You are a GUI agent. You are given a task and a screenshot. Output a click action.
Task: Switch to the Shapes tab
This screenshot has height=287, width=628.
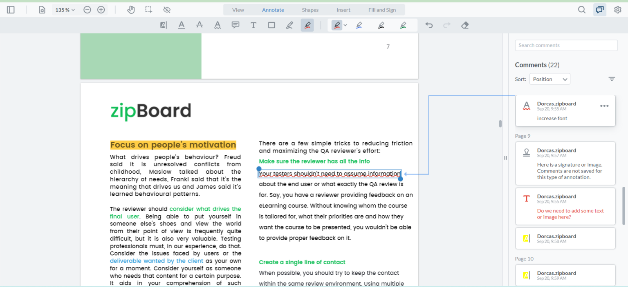pos(310,9)
